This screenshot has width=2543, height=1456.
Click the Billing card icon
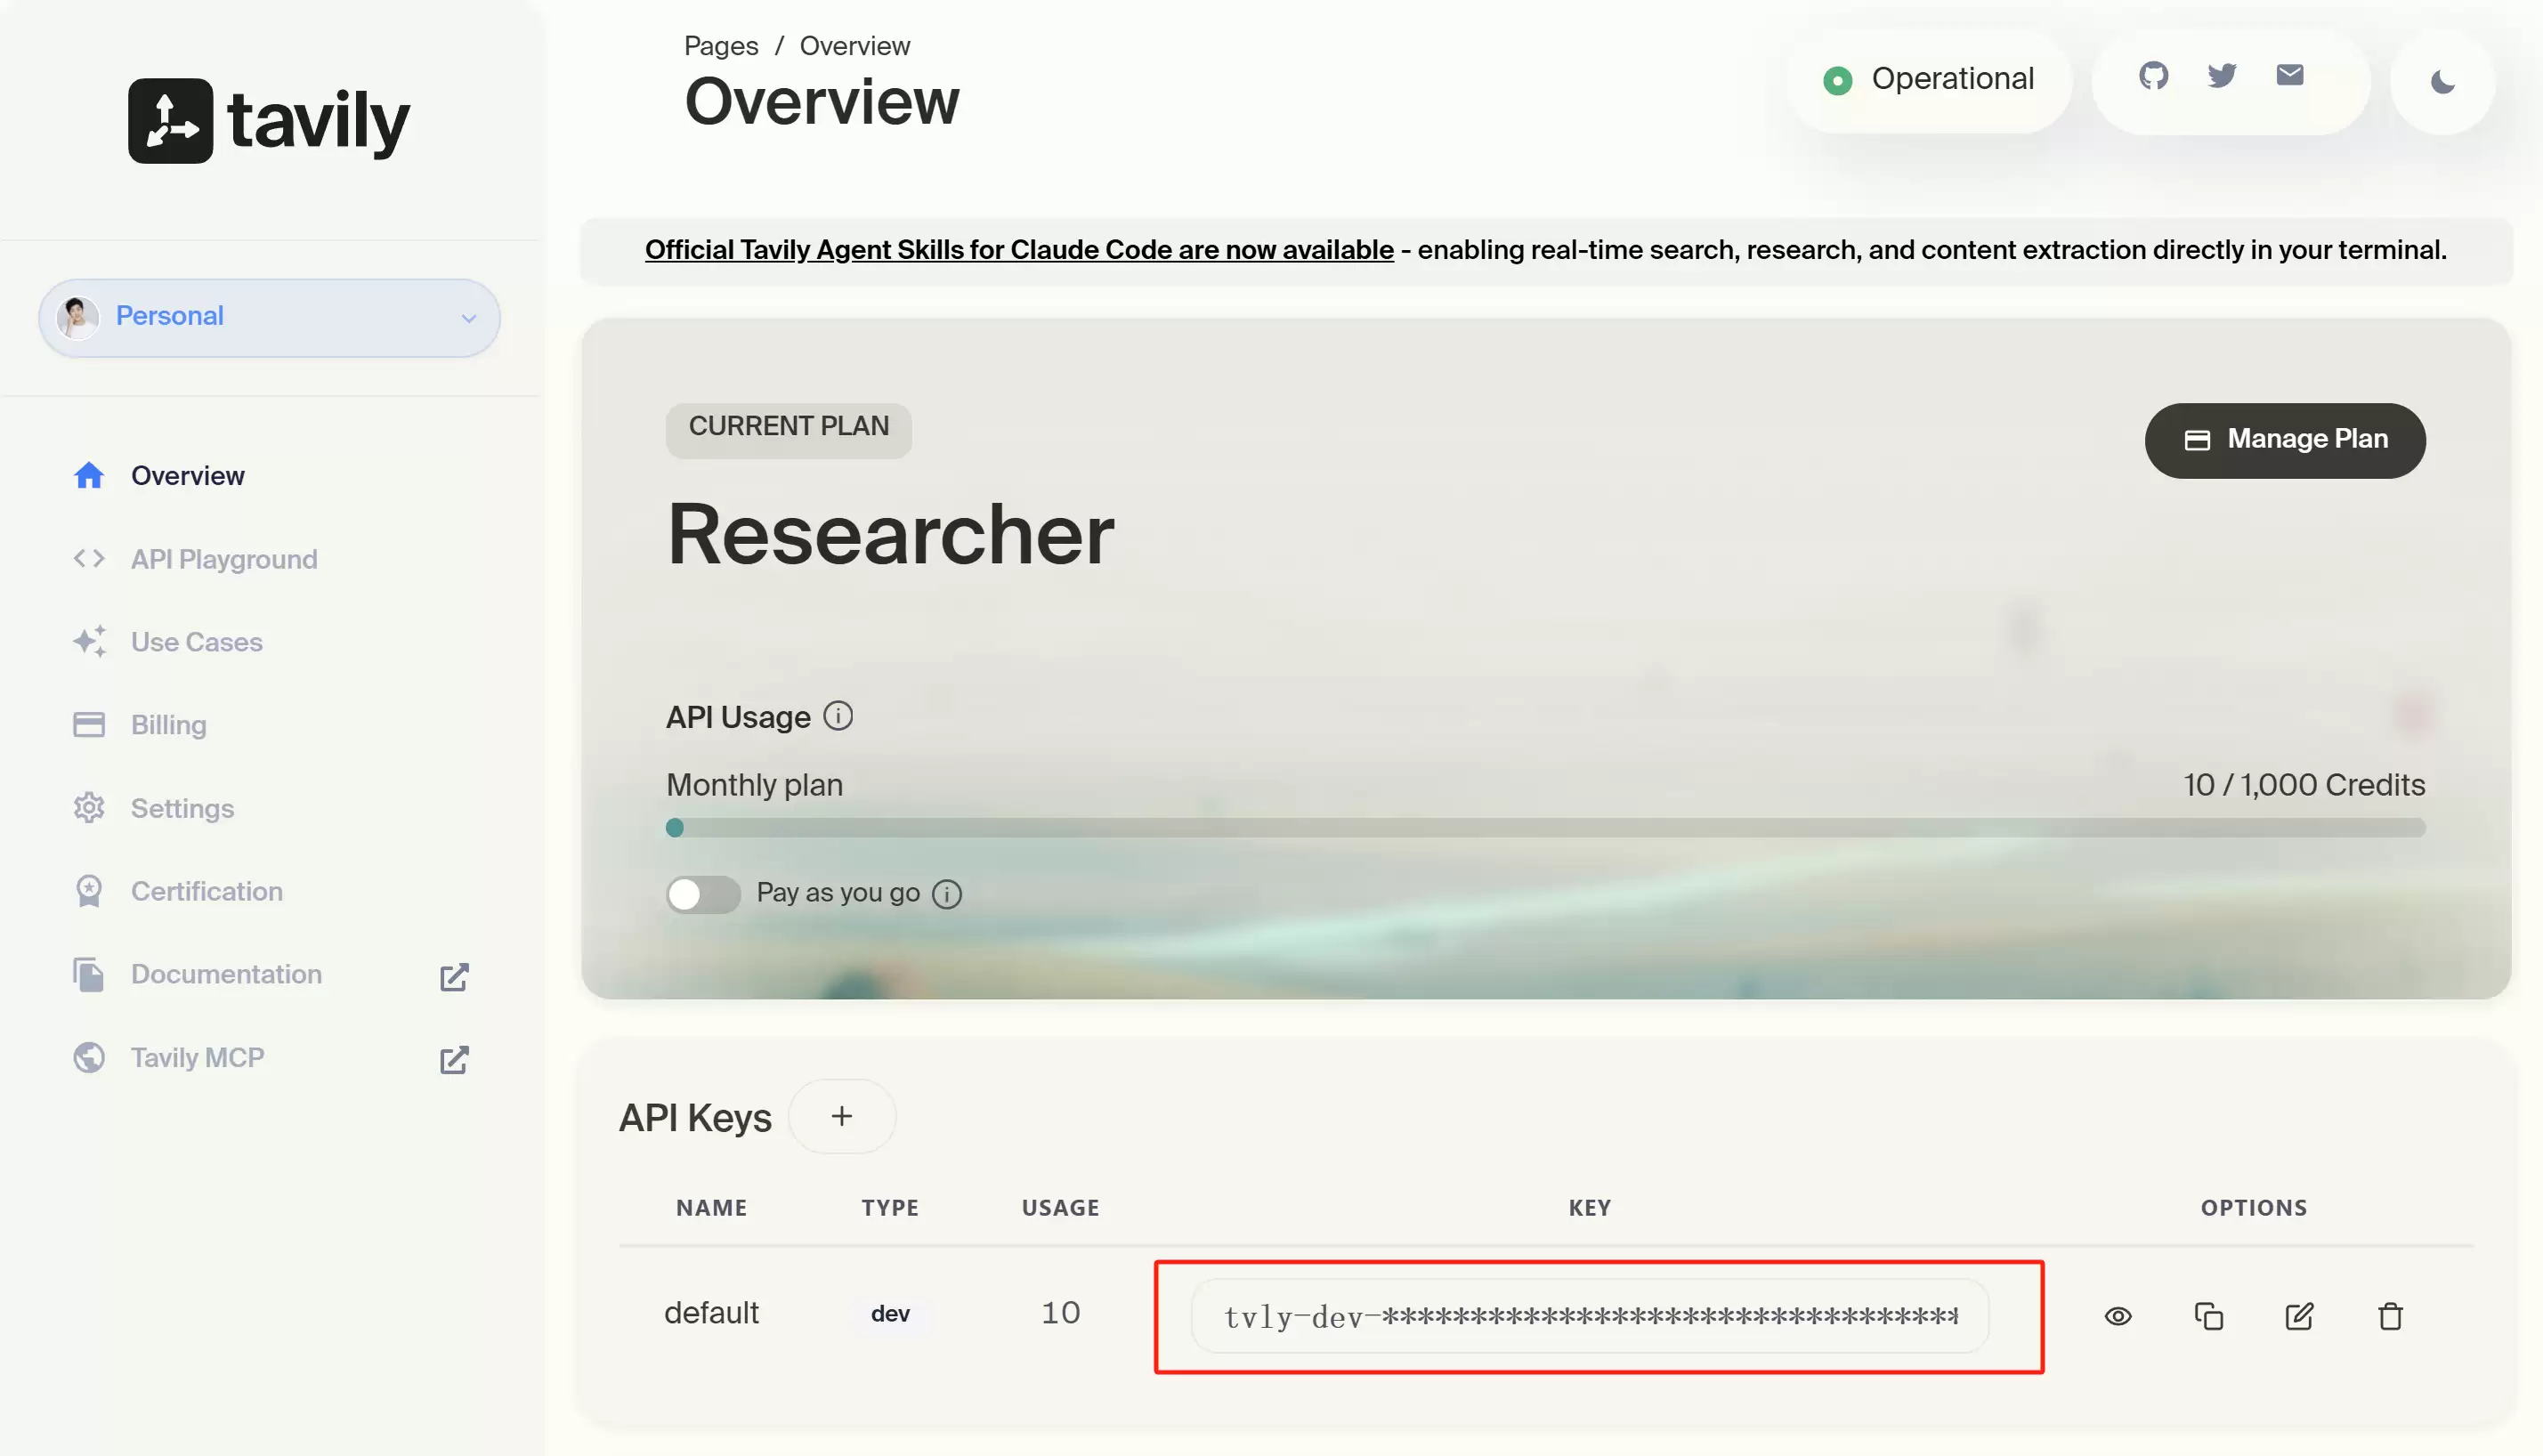(89, 724)
